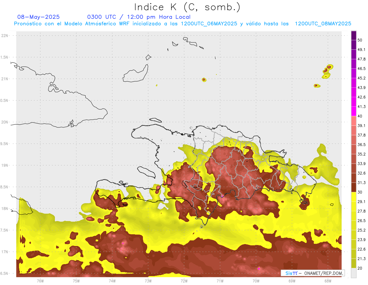The width and height of the screenshot is (368, 285).
Task: Click the "21N" latitude axis label
Action: 5,79
